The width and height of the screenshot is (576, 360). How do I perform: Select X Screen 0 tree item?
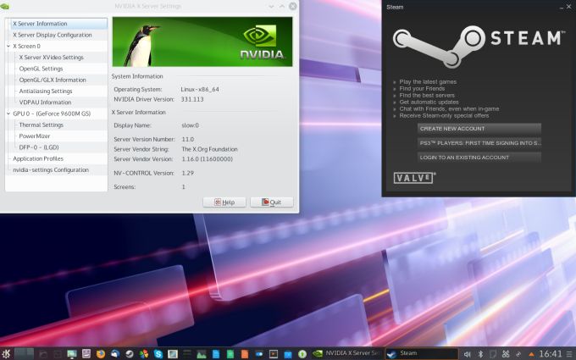coord(26,47)
